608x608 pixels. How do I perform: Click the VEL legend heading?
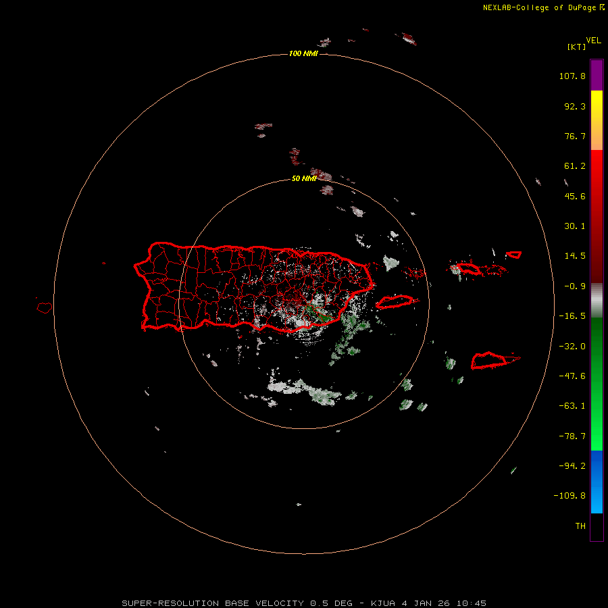coord(594,41)
